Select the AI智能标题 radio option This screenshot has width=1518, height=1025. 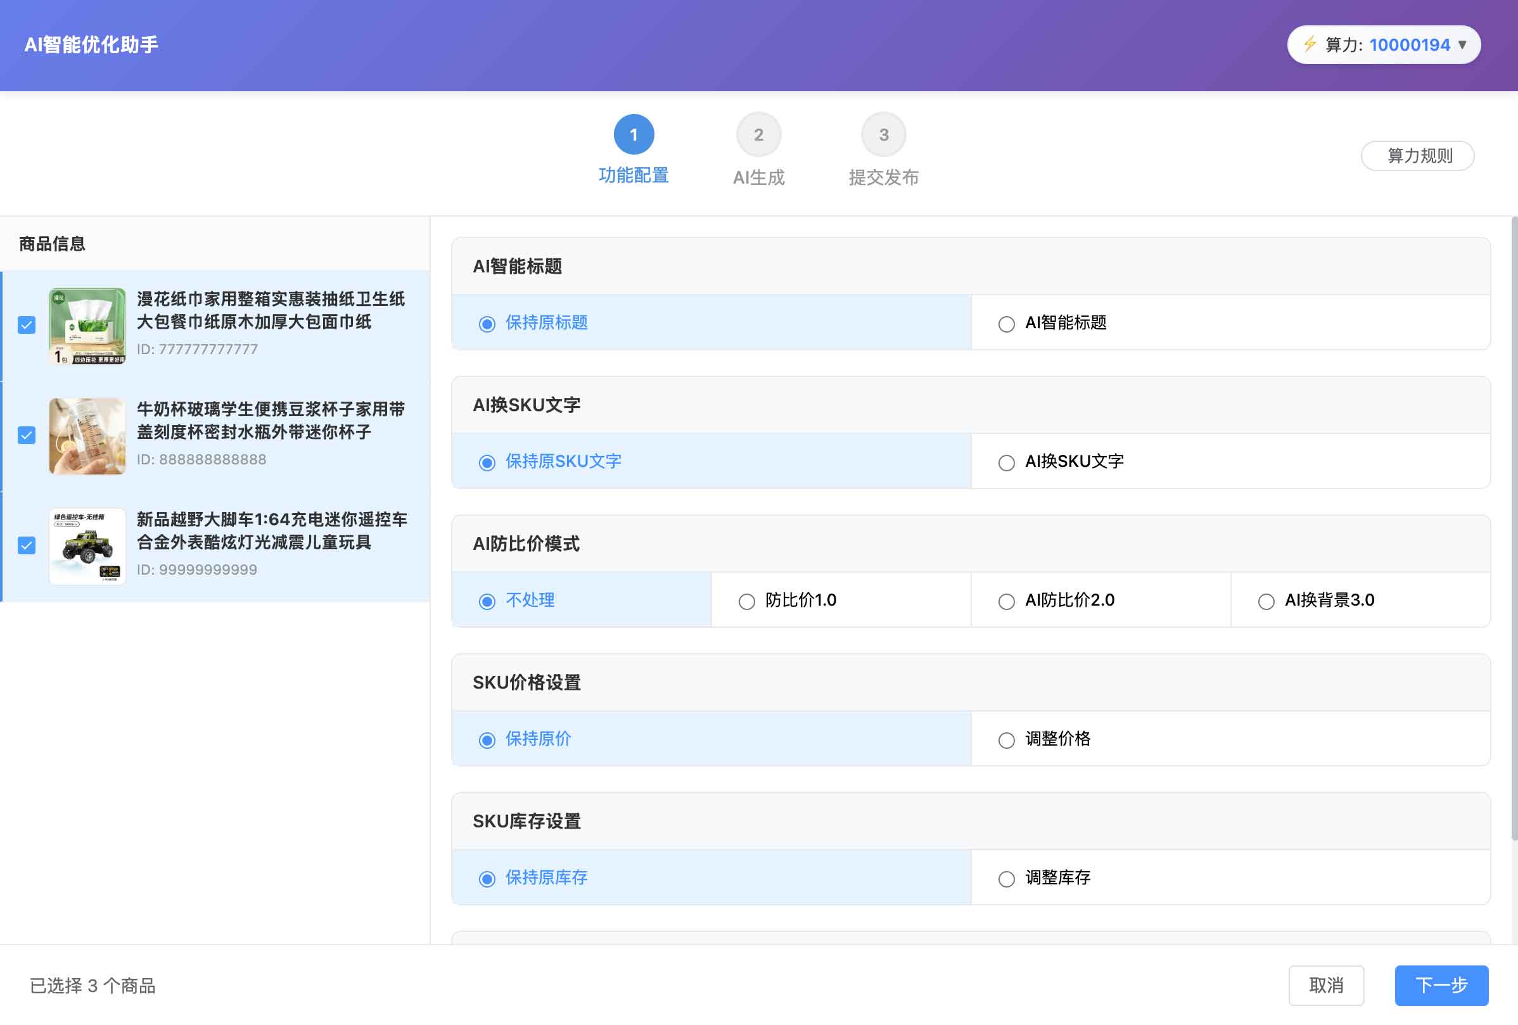(x=1006, y=323)
